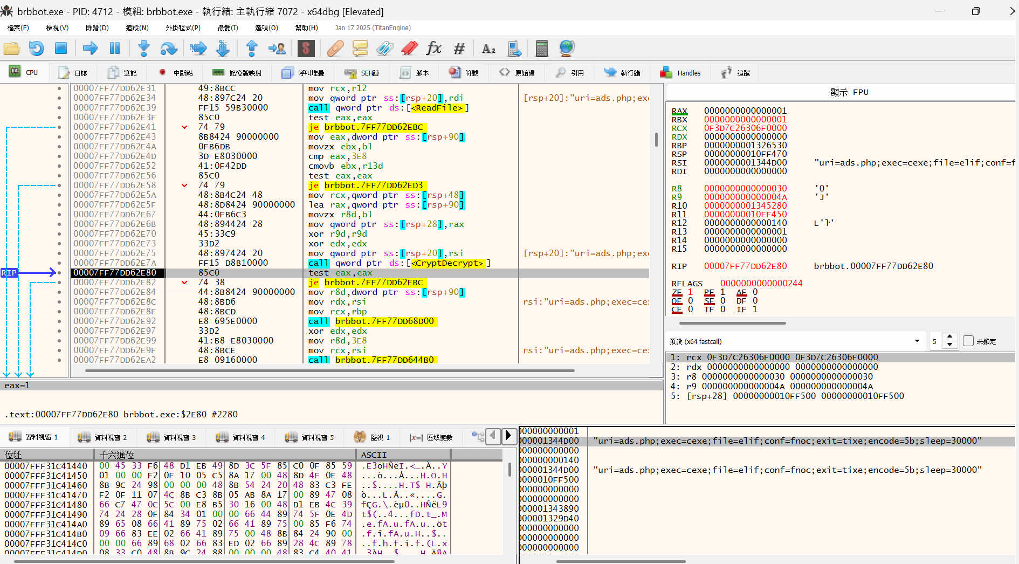Click the disassembly horizontal scrollbar
The width and height of the screenshot is (1019, 564).
point(329,371)
